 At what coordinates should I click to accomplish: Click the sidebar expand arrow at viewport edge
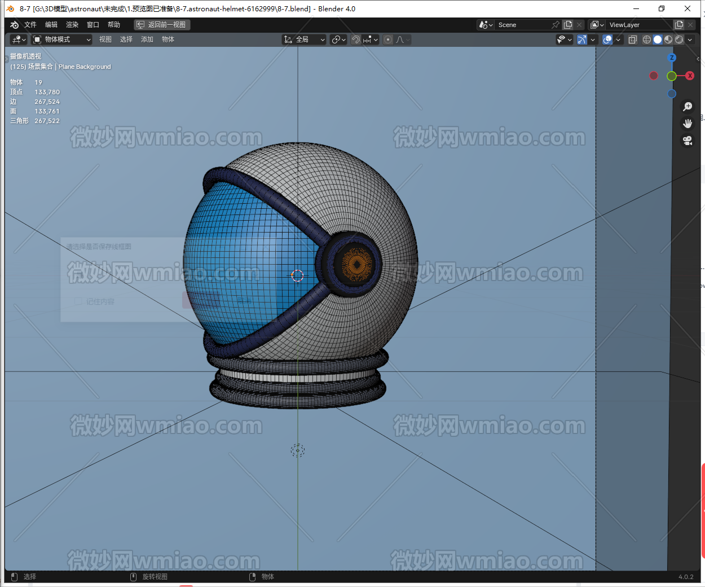(x=698, y=59)
